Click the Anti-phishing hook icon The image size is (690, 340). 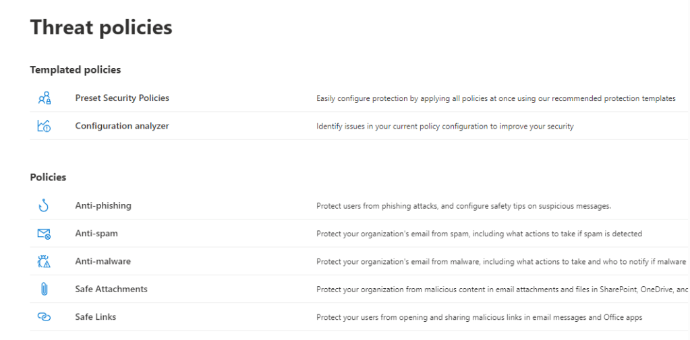coord(45,205)
